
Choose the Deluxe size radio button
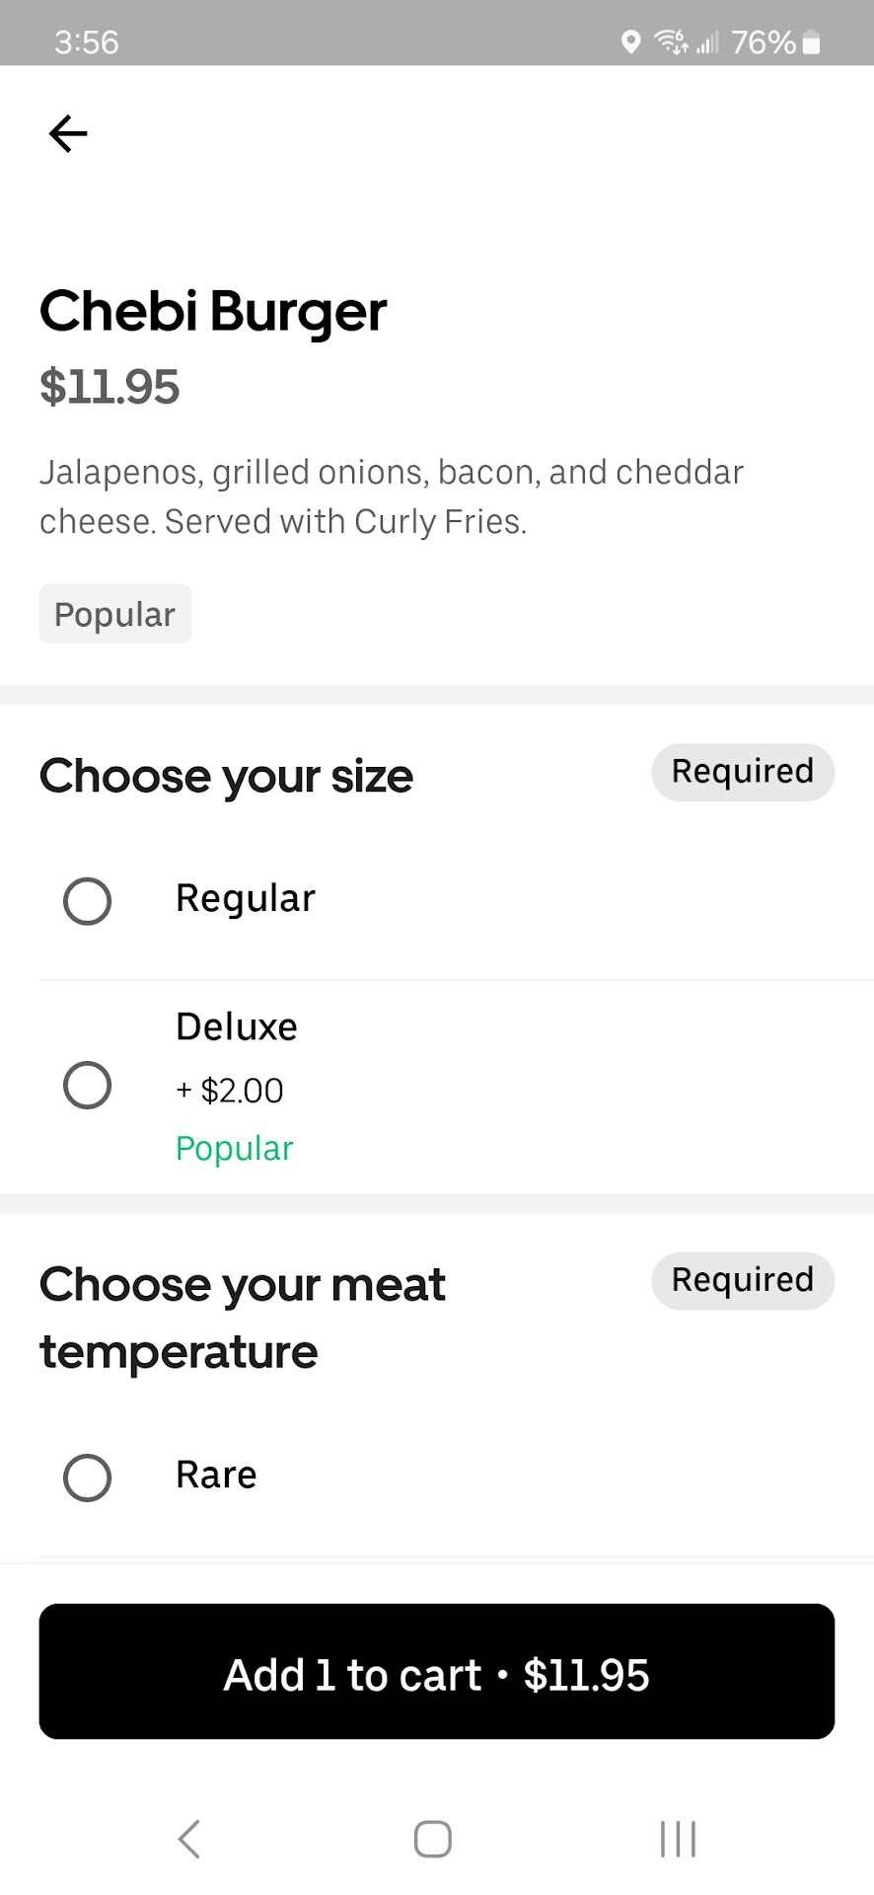[x=87, y=1086]
